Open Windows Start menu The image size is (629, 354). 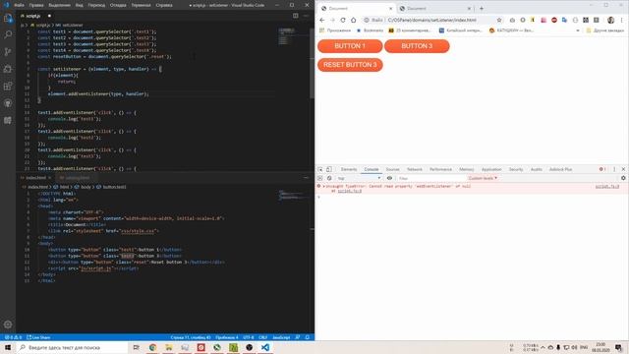tap(8, 347)
